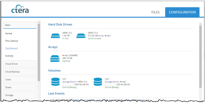Screen dimensions: 205x103
Task: Click the Last Events heading
Action: [x=56, y=93]
